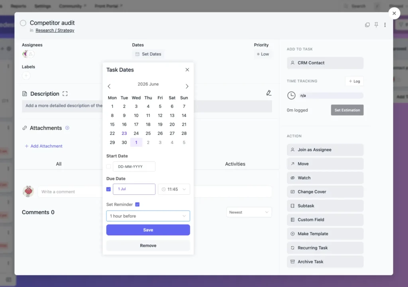Close the Task Dates popup
This screenshot has height=287, width=408.
click(187, 70)
